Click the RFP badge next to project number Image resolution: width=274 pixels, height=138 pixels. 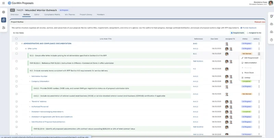point(12,10)
